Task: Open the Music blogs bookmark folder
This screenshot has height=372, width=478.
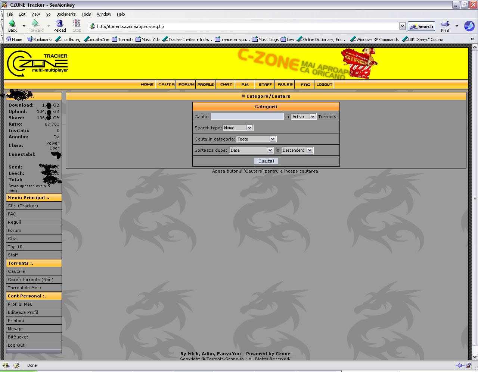Action: (x=266, y=39)
